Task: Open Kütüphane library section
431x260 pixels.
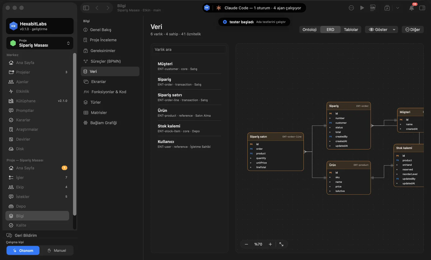Action: point(37,101)
